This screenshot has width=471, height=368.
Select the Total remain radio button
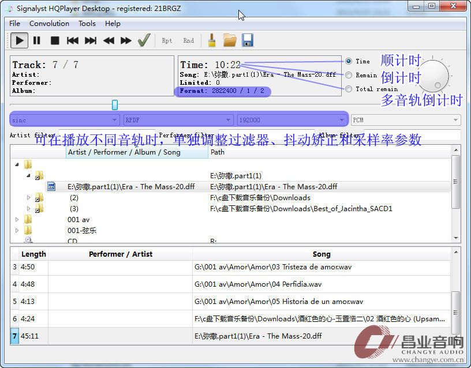coord(349,89)
